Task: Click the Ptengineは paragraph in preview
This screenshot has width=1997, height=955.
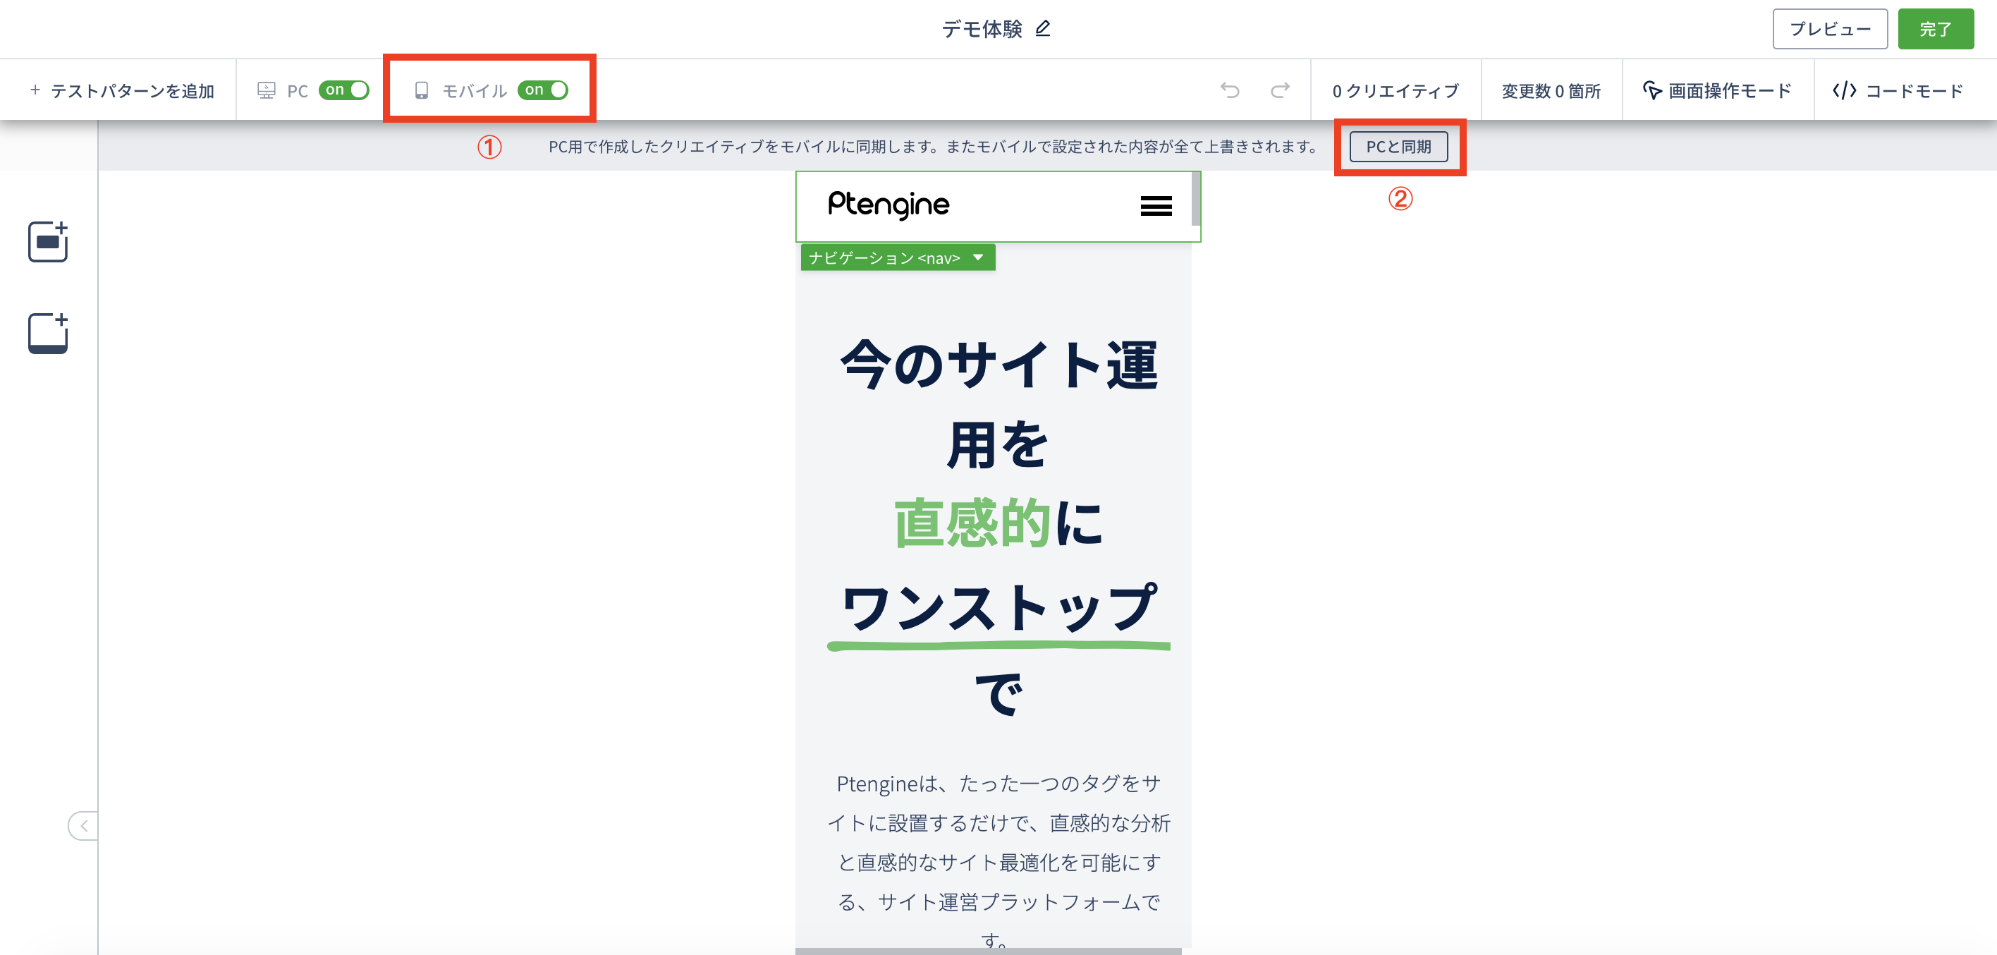Action: pos(998,862)
